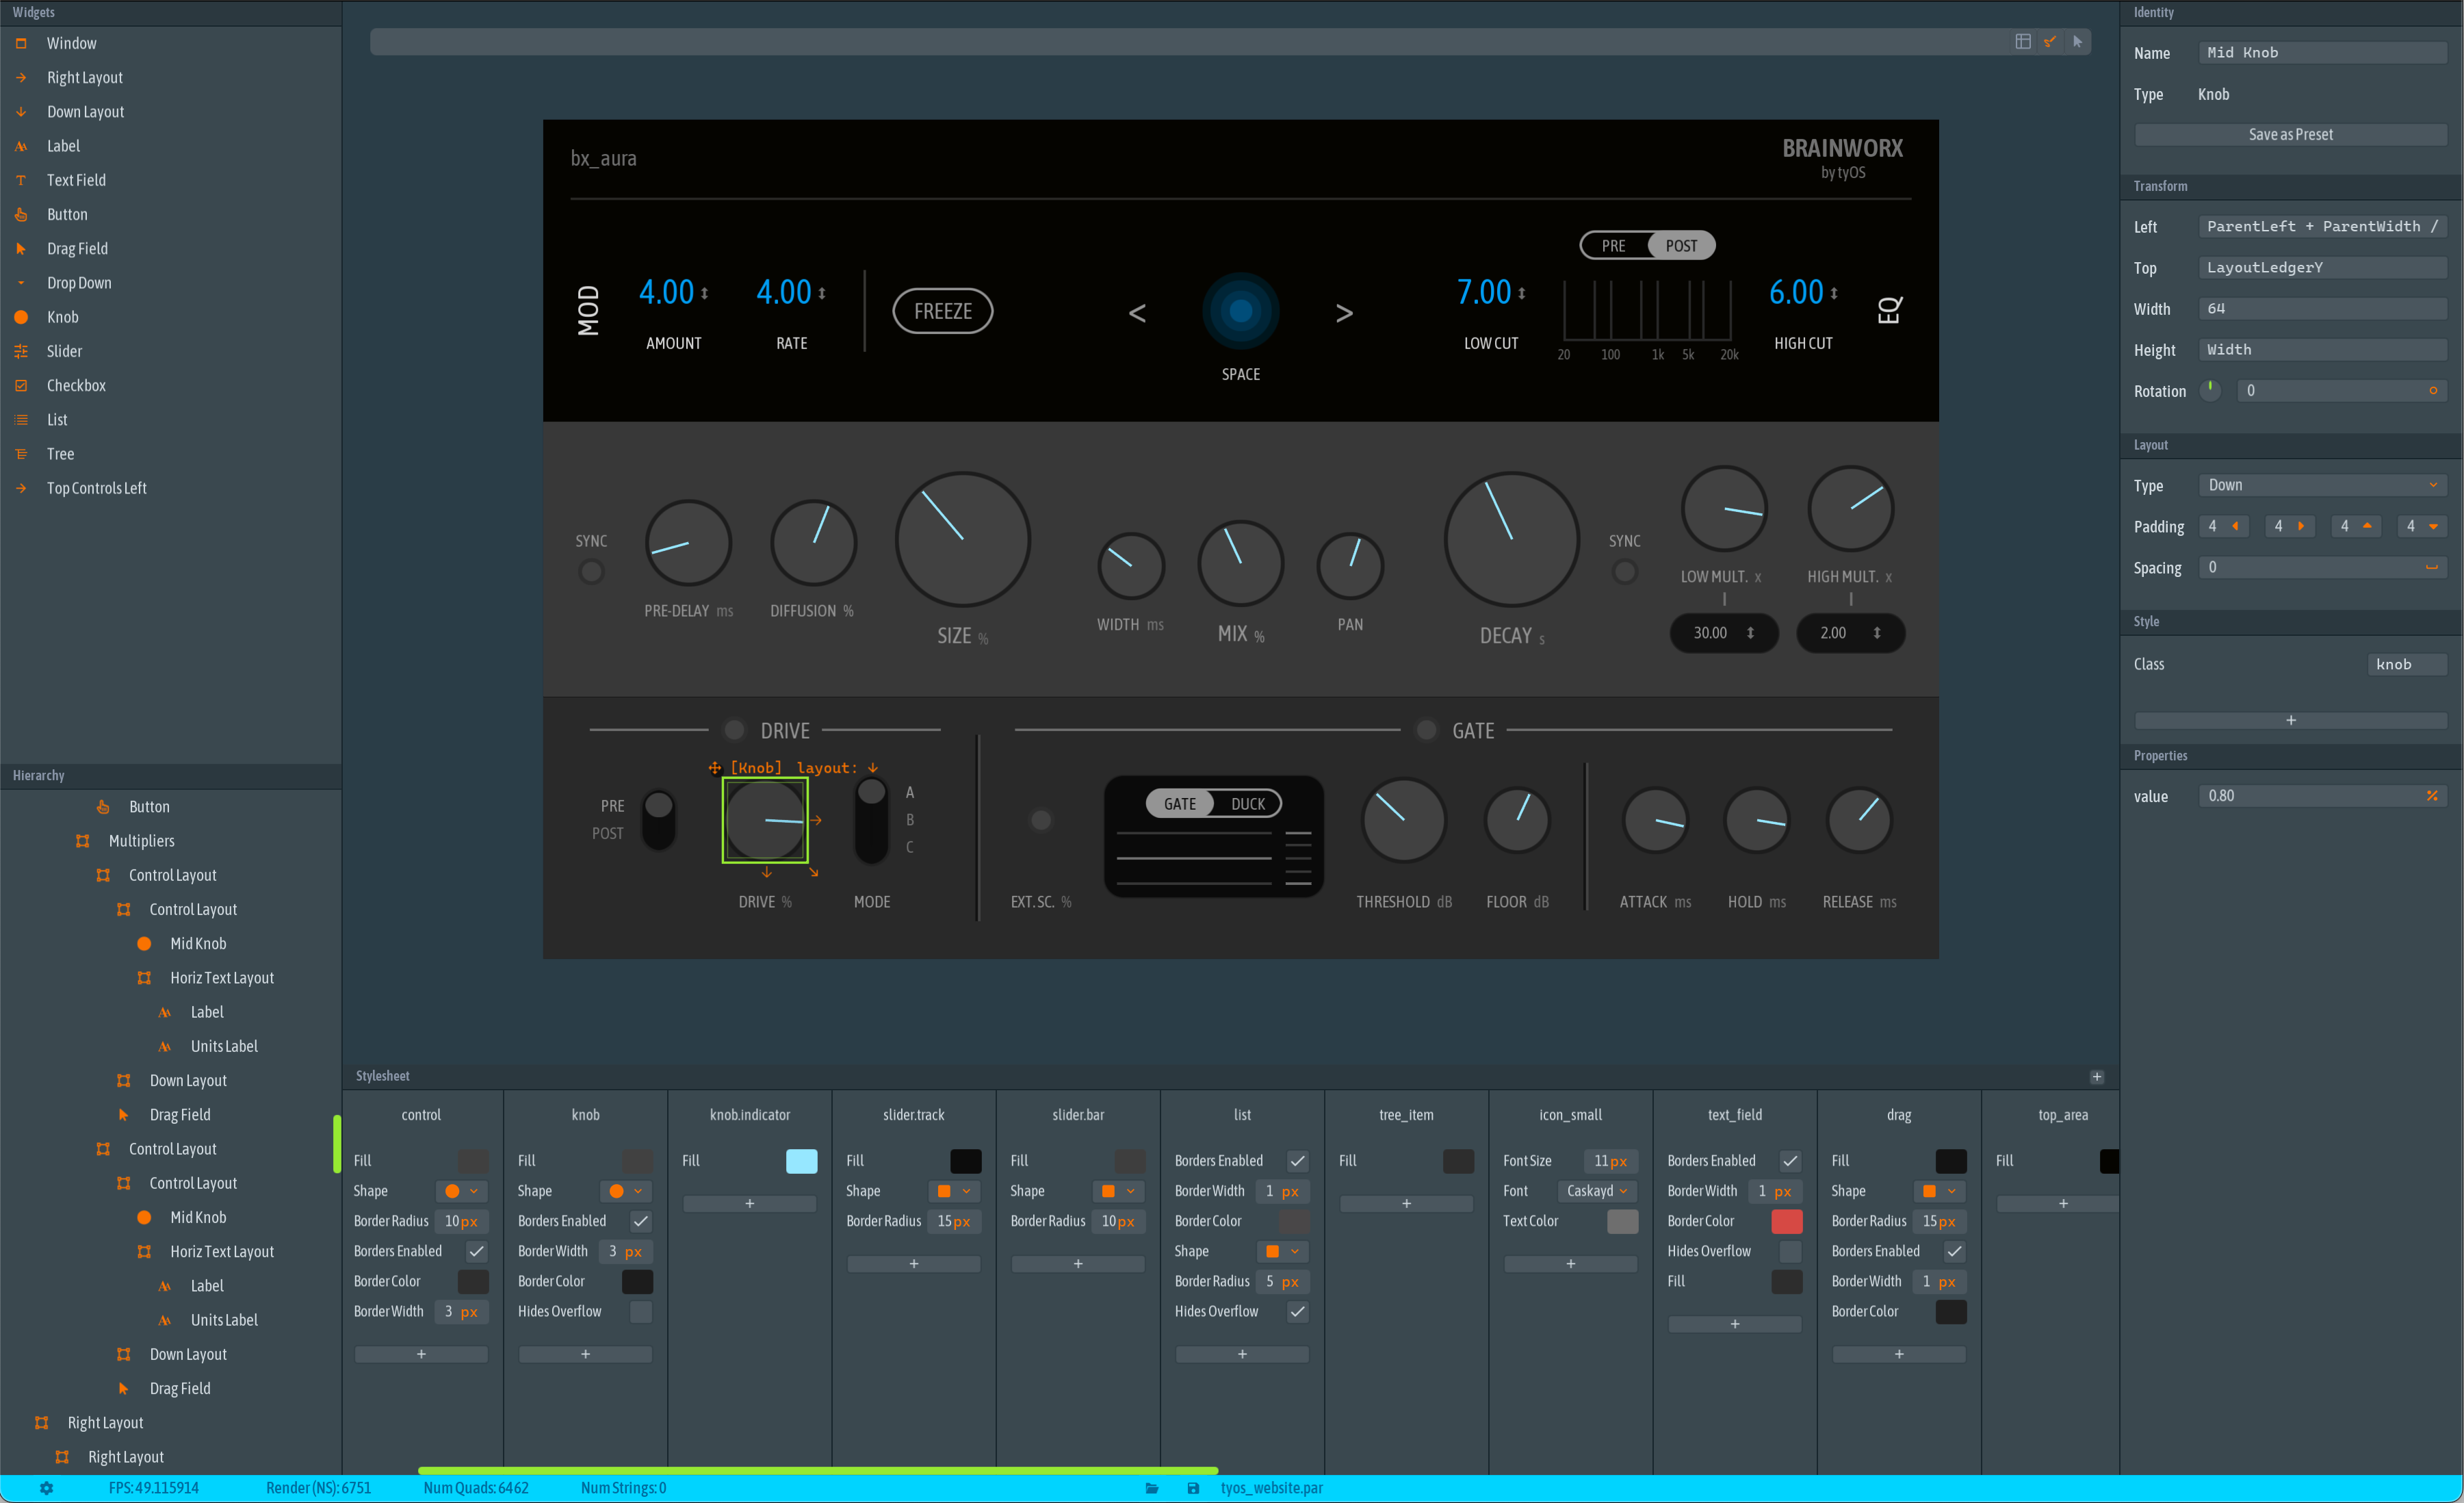Pick the Drop Down widget icon in palette
The width and height of the screenshot is (2464, 1503).
coord(21,283)
